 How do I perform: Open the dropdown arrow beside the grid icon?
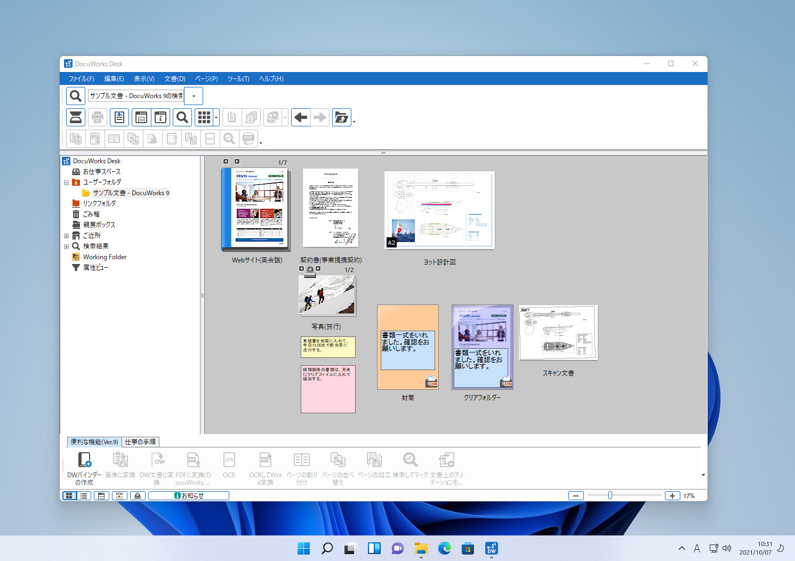pos(216,117)
